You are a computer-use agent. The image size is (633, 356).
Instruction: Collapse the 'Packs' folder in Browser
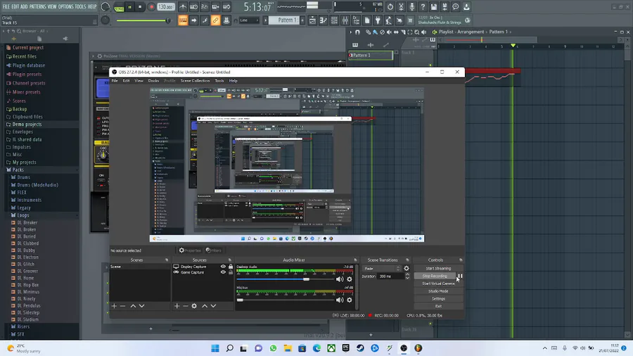point(18,170)
